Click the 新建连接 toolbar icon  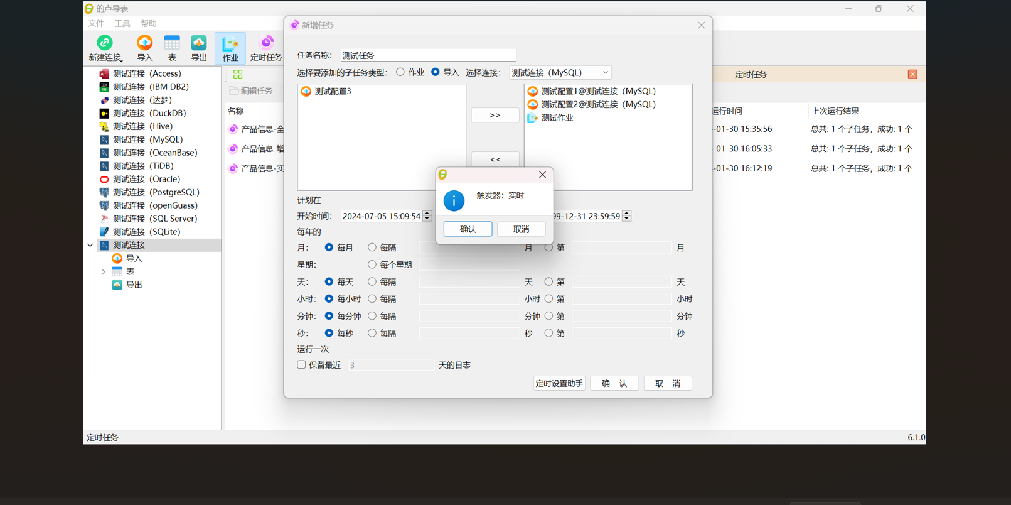point(105,48)
